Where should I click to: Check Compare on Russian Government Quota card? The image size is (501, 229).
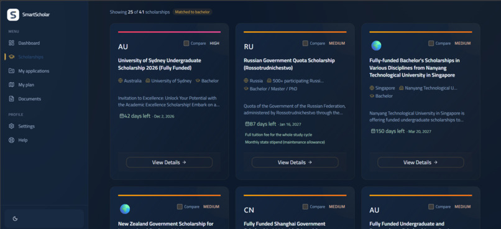(x=305, y=43)
